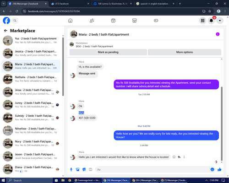The height and width of the screenshot is (183, 229).
Task: Open Nathalia conversation in list
Action: click(31, 79)
